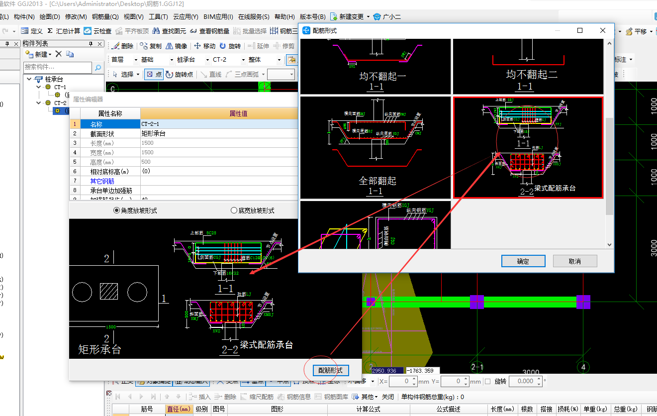Open 云检查 cloud check
Screen dimensions: 657x416
pos(97,31)
